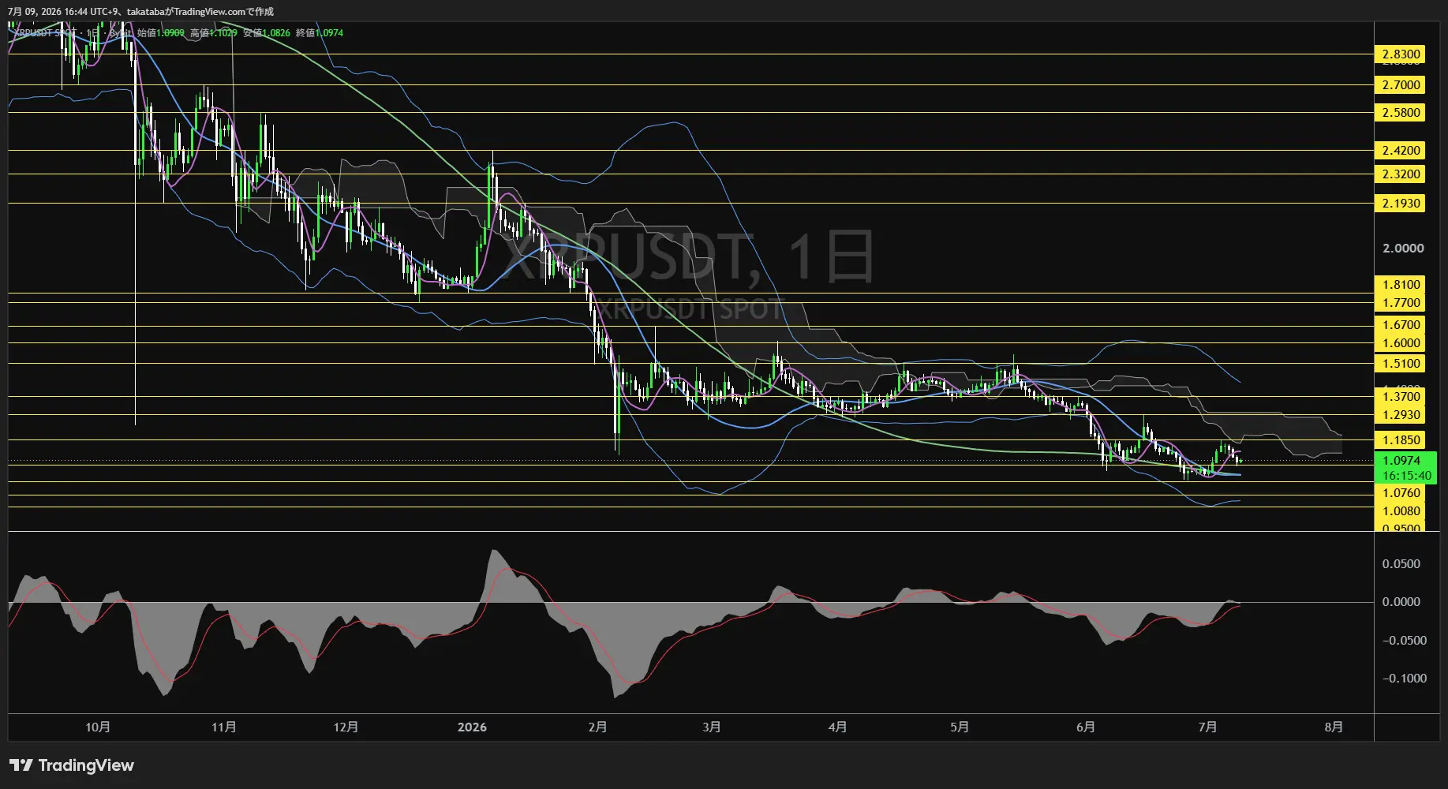Click the 1.5100 yellow price tag
Viewport: 1448px width, 789px height.
pos(1401,363)
